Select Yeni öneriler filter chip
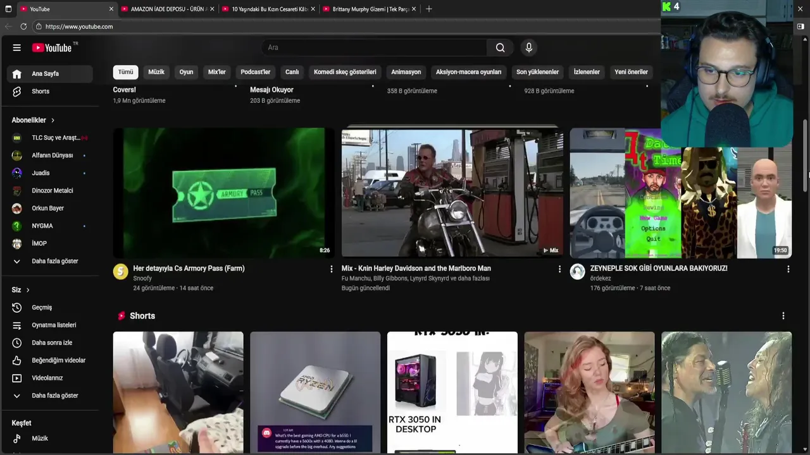Screen dimensions: 810x455 pyautogui.click(x=631, y=72)
